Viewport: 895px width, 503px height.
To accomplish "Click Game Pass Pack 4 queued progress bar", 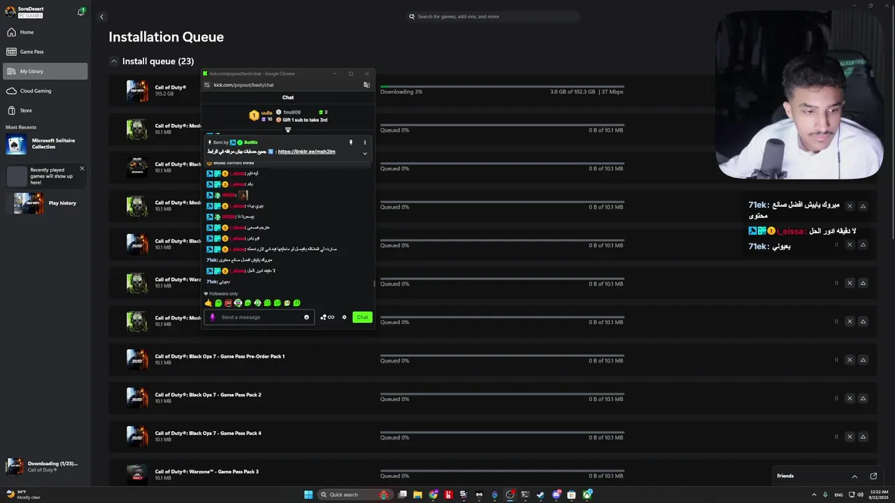I will (x=502, y=432).
